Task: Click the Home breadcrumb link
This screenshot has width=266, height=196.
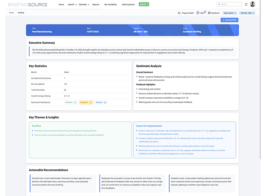Action: point(12,13)
